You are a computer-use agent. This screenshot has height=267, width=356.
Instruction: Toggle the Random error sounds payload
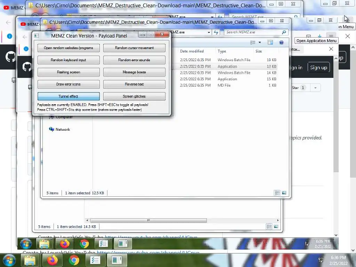pyautogui.click(x=134, y=60)
